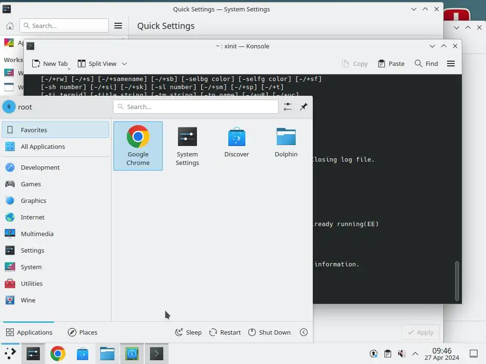
Task: Click Discover taskbar icon
Action: coord(83,354)
